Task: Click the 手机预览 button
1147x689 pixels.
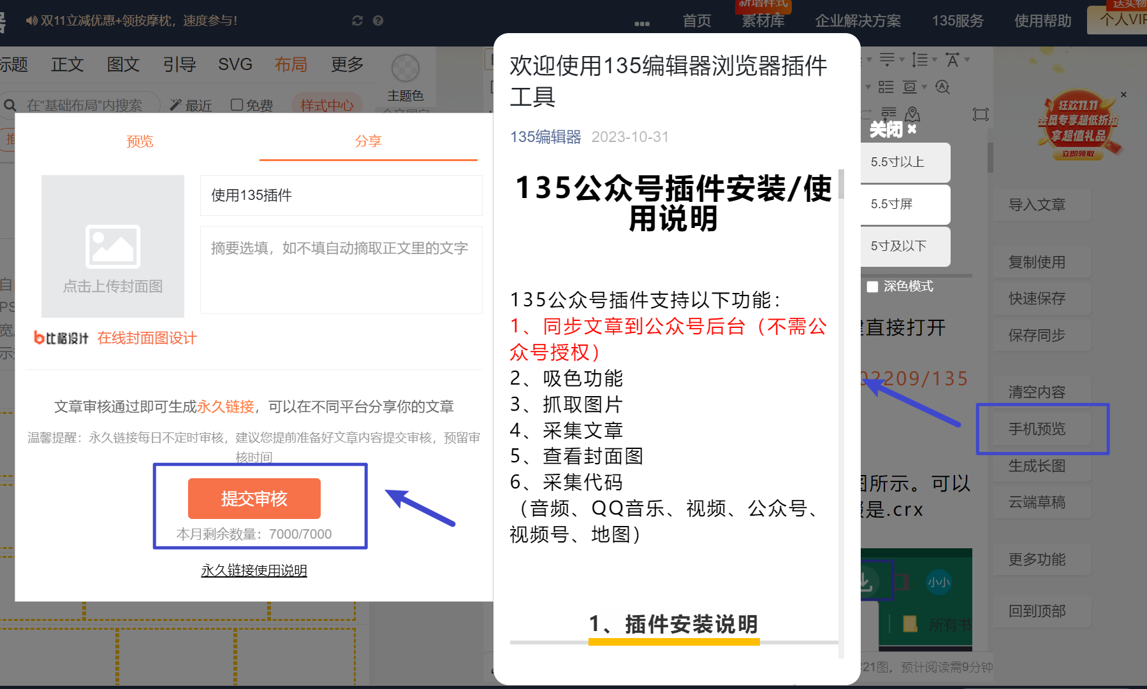Action: [1042, 429]
